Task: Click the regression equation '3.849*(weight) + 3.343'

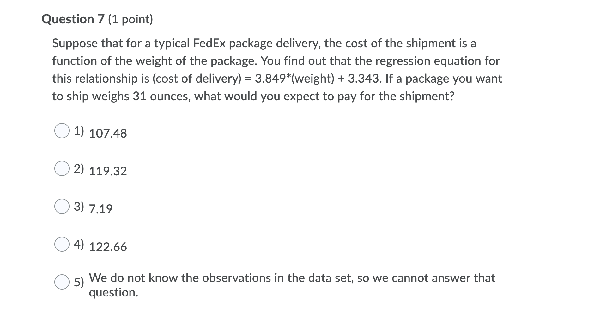Action: point(316,79)
